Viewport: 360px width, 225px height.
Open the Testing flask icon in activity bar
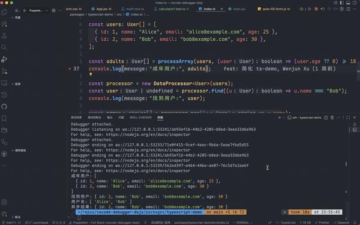(x=4, y=35)
